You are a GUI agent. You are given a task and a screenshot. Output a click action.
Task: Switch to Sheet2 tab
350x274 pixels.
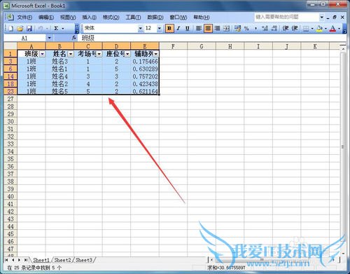coord(62,260)
